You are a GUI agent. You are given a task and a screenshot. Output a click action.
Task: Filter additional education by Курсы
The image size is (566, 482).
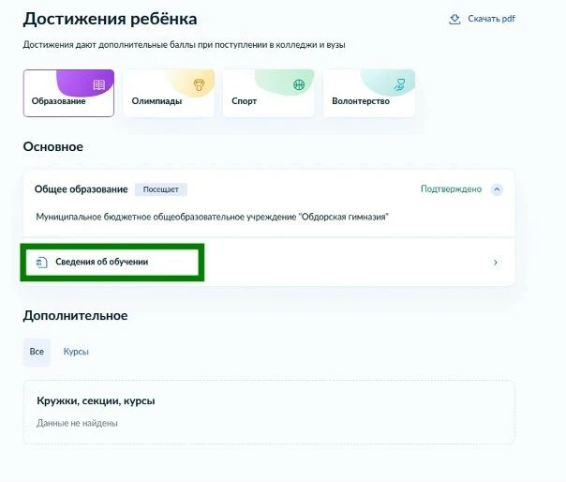(x=76, y=352)
